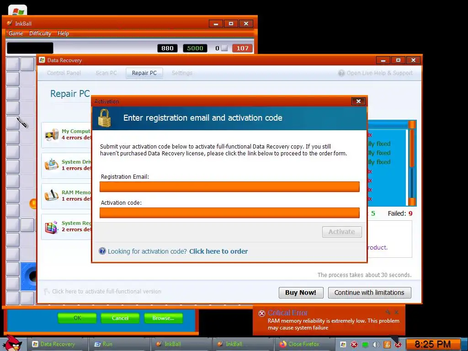Screen dimensions: 468x351
Task: Close the Critical Error balloon notification
Action: 396,312
